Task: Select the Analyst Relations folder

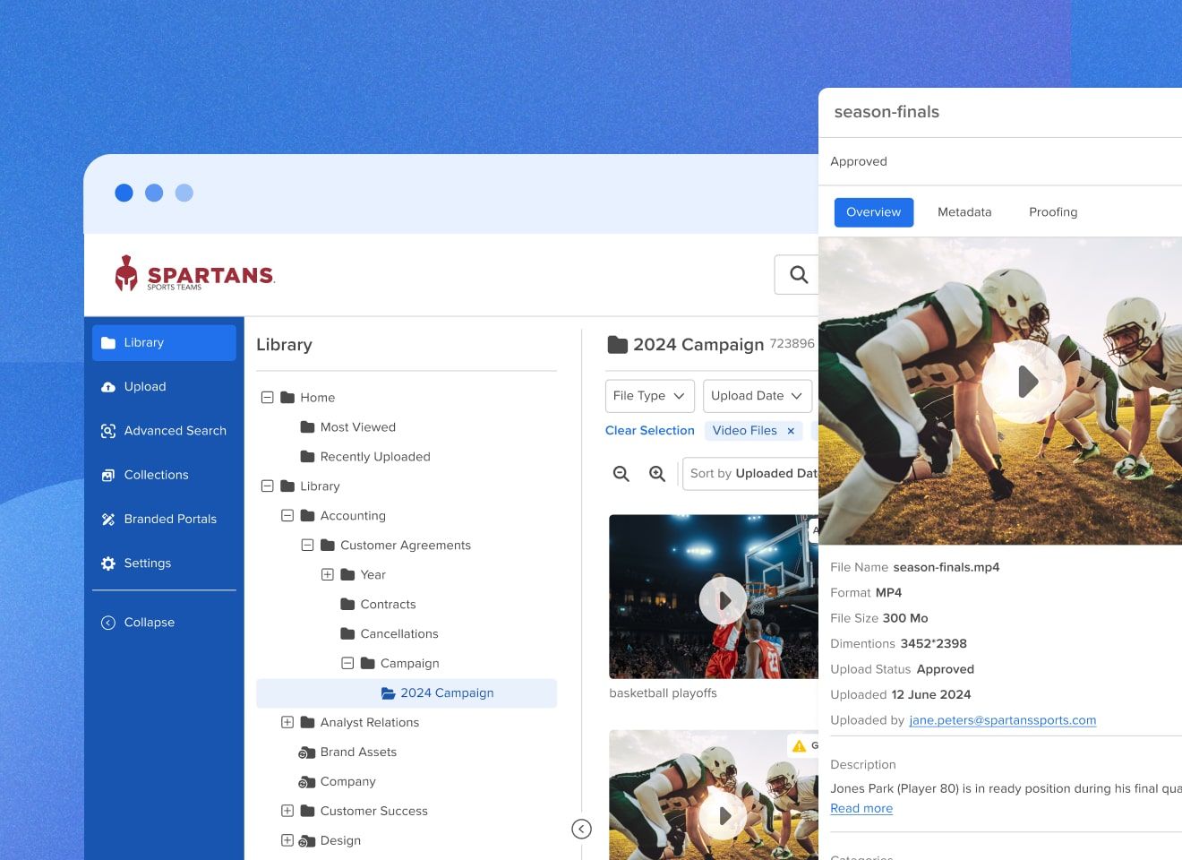Action: [x=360, y=723]
